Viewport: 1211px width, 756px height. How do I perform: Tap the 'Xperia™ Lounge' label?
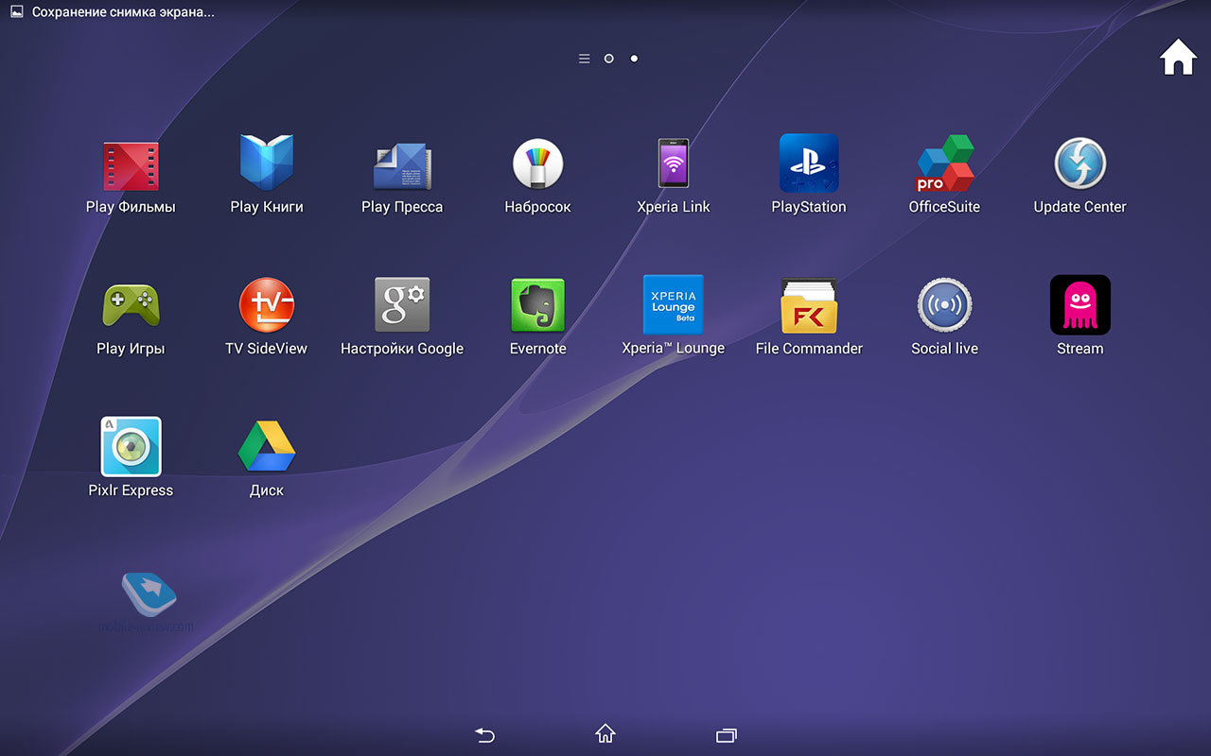click(x=673, y=349)
